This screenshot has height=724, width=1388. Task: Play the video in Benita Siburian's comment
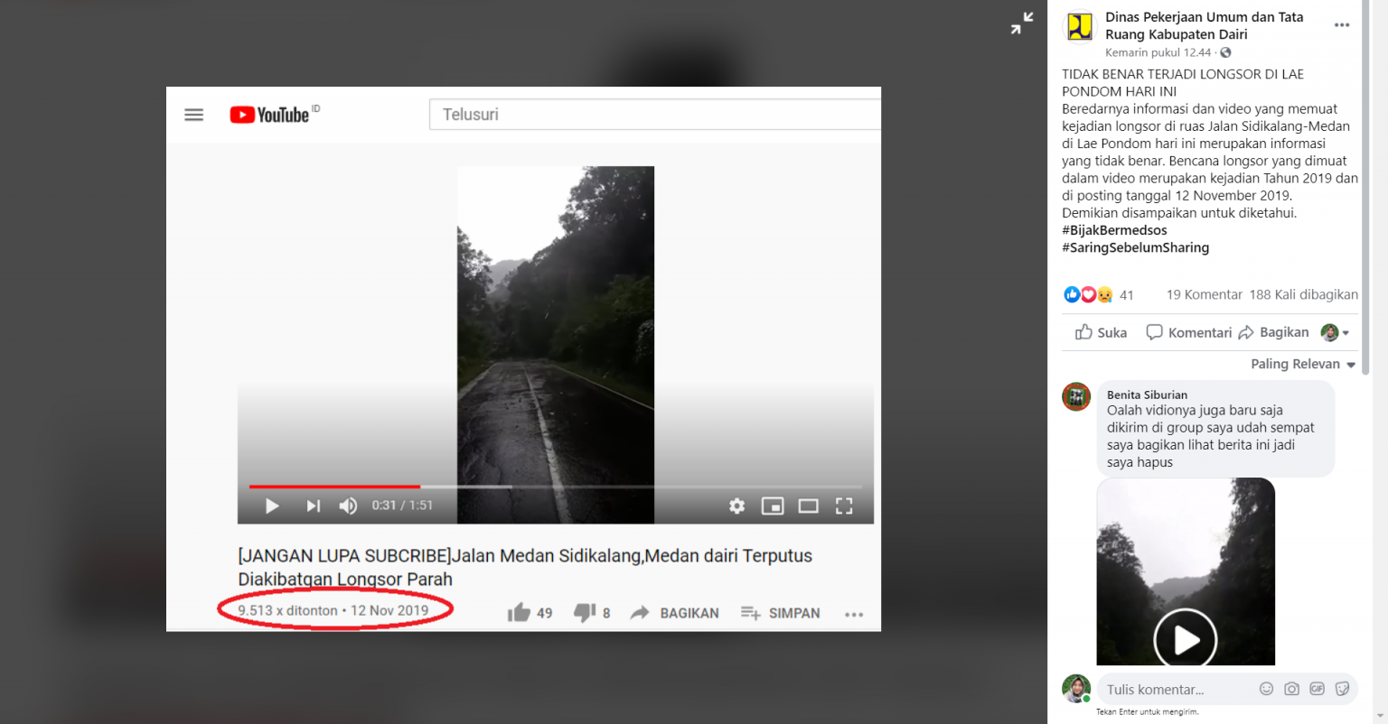click(x=1186, y=639)
